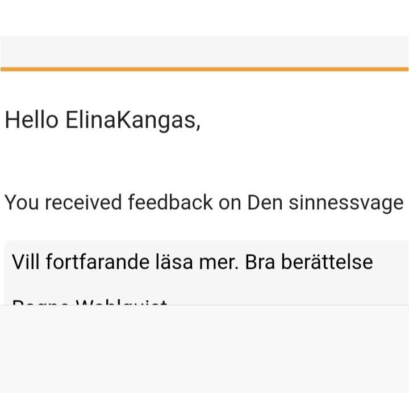This screenshot has width=409, height=393.
Task: Click the "Hello ElinaKangas," greeting line
Action: tap(102, 120)
